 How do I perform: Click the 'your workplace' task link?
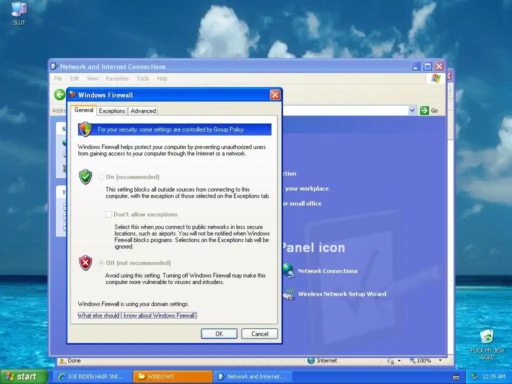point(306,188)
